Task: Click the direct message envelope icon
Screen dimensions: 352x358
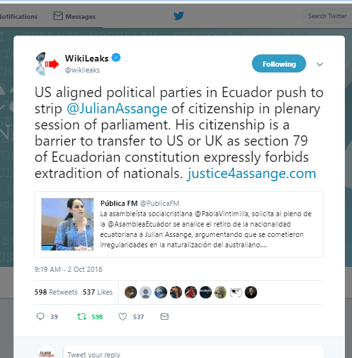Action: pyautogui.click(x=165, y=317)
